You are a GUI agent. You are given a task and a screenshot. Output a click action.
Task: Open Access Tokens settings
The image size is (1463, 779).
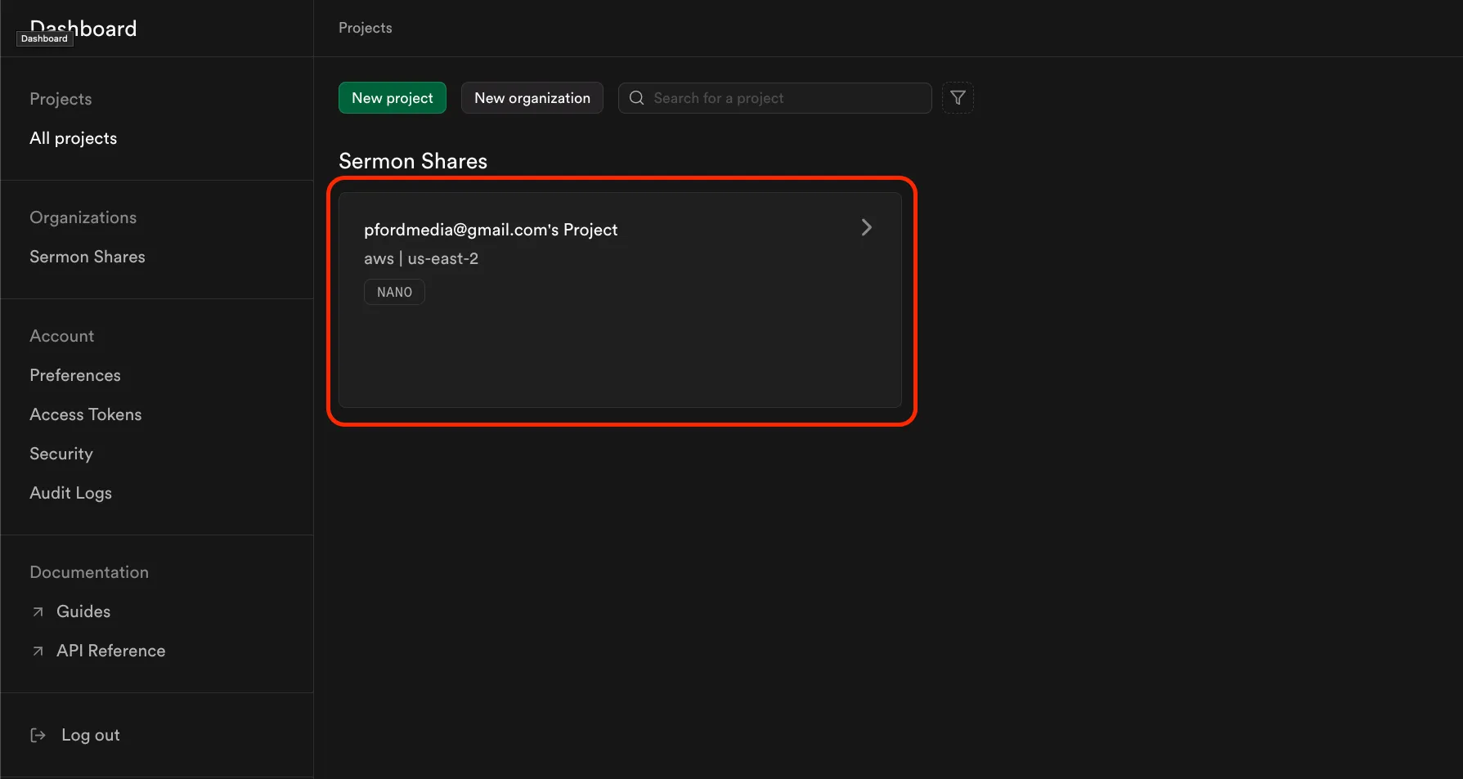(85, 414)
